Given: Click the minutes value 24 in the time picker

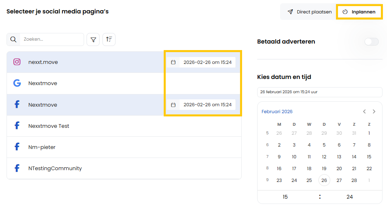Looking at the screenshot, I should pos(349,197).
